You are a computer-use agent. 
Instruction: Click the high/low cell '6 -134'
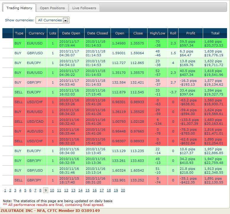click(x=158, y=122)
